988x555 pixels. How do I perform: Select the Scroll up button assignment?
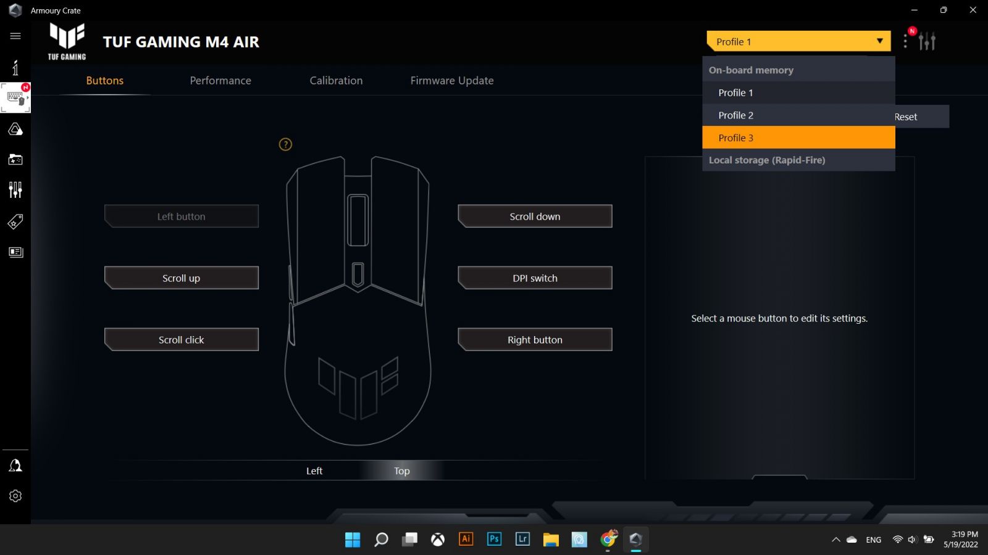pos(182,278)
